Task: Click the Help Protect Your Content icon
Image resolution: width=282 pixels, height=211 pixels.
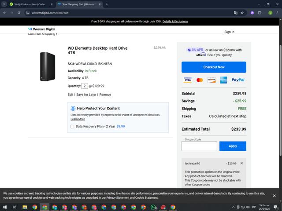Action: coord(73,108)
